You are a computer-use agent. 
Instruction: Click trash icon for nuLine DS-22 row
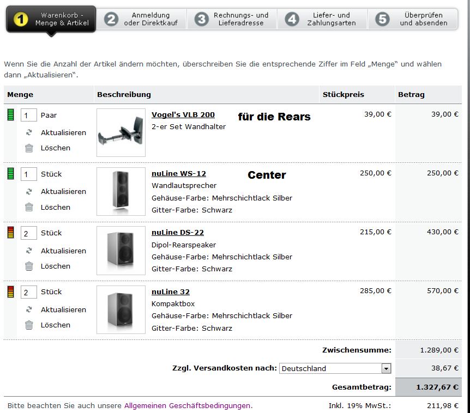[29, 266]
